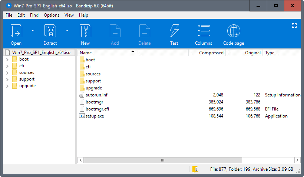Expand the support folder in tree
304x177 pixels.
(x=7, y=79)
